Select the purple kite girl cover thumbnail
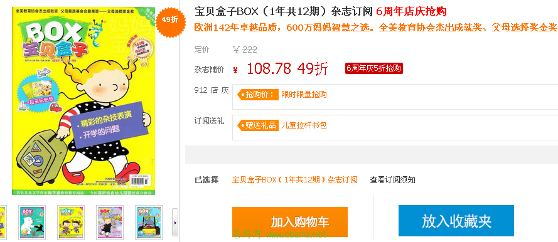This screenshot has height=242, width=558. point(110,221)
